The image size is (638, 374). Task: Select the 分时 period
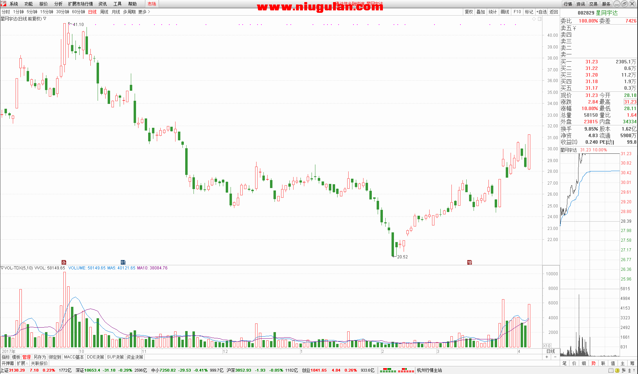6,12
